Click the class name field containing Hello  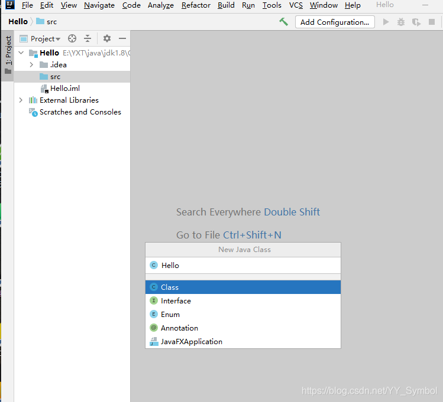coord(243,265)
